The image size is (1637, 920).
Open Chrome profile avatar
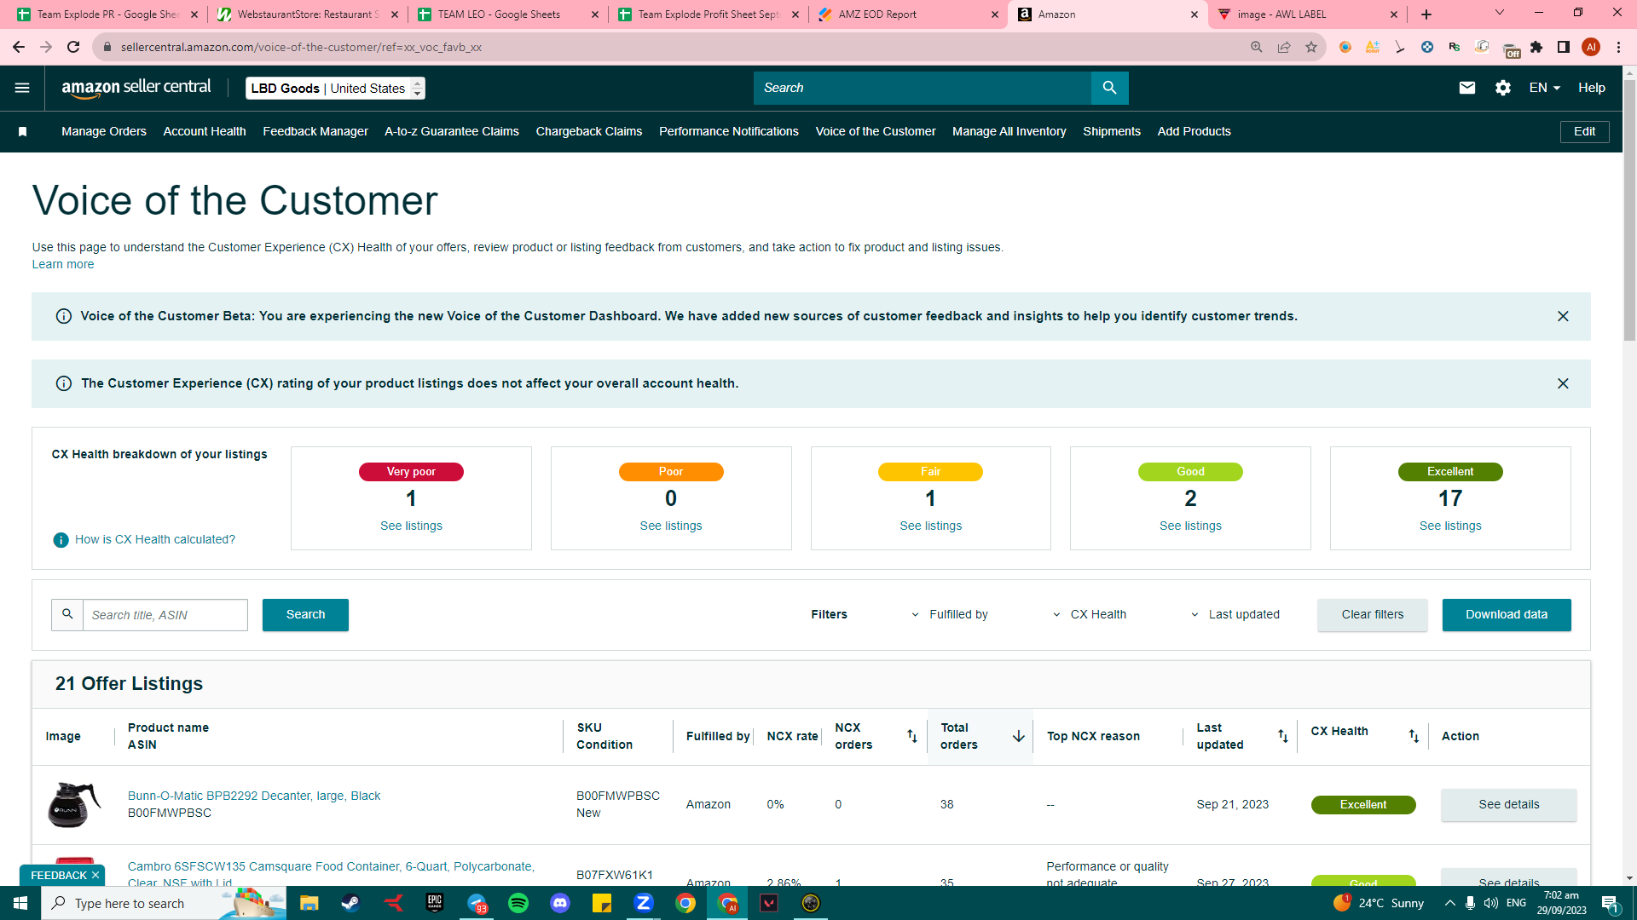[x=1591, y=47]
